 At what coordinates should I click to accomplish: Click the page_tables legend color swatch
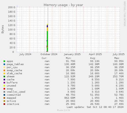pyautogui.click(x=4, y=64)
